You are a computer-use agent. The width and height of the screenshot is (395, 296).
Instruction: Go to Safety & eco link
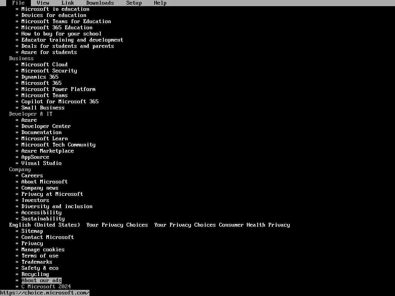40,268
